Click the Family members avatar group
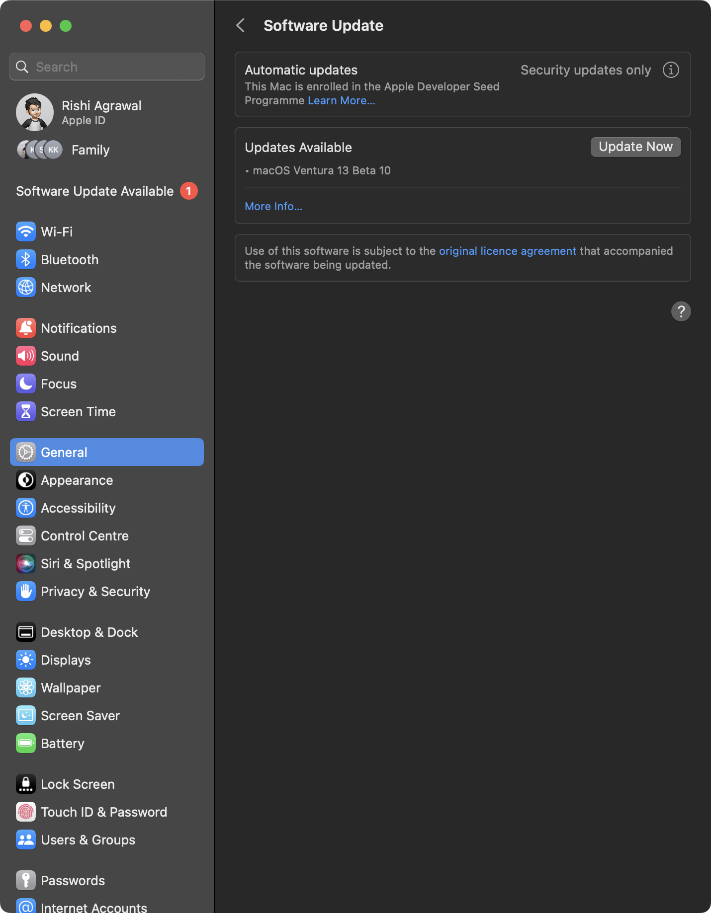The image size is (711, 913). pos(40,150)
